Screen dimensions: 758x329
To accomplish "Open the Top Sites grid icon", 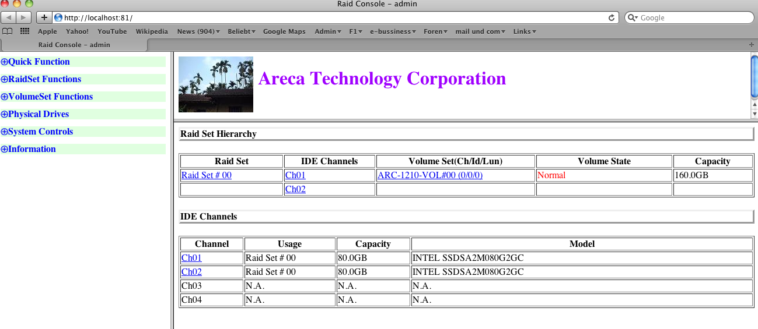I will pyautogui.click(x=25, y=31).
